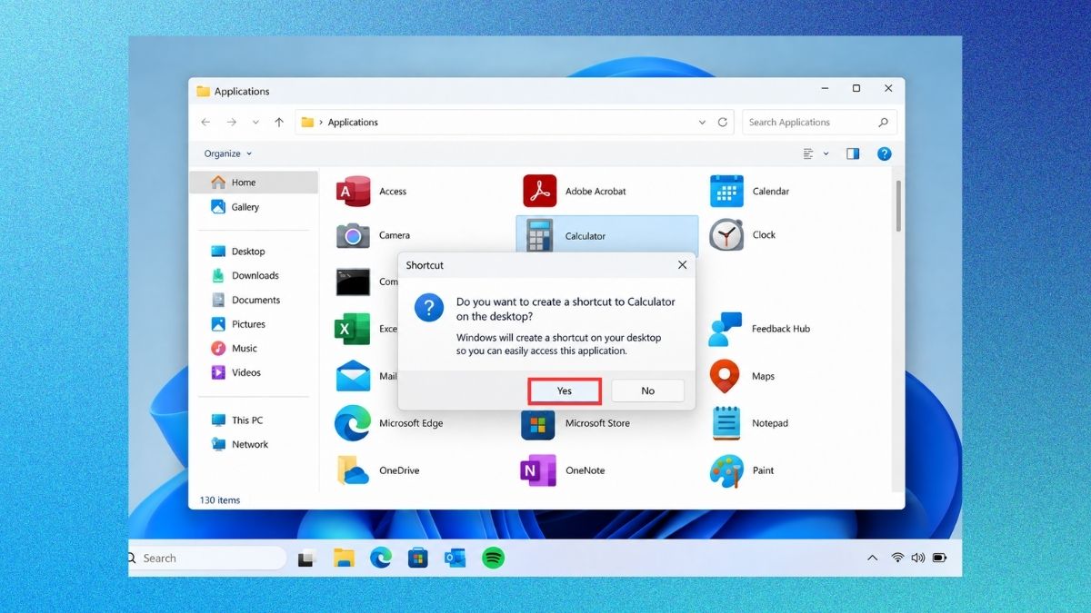
Task: Open the Notepad app icon
Action: coord(726,423)
